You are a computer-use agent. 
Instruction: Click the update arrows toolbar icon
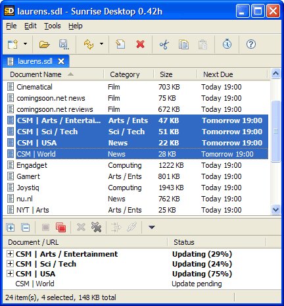click(x=89, y=44)
